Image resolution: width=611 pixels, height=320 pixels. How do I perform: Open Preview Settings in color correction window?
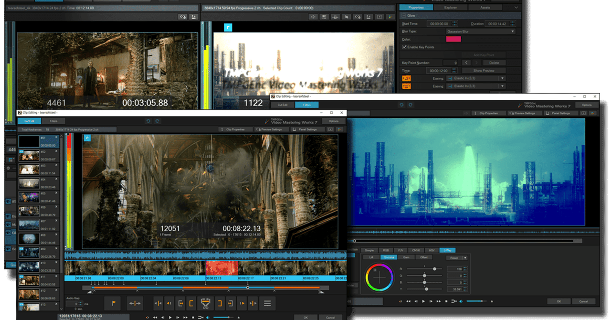(x=525, y=113)
